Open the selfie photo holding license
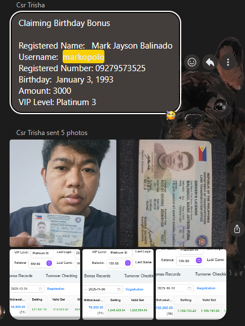 coord(63,193)
